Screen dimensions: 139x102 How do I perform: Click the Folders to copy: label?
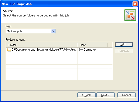coord(16,40)
